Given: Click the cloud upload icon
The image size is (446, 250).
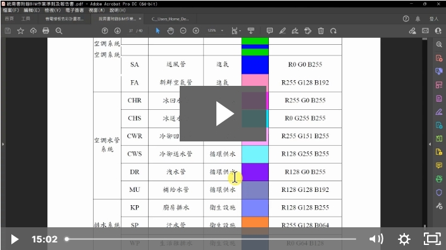Looking at the screenshot, I should [x=34, y=31].
